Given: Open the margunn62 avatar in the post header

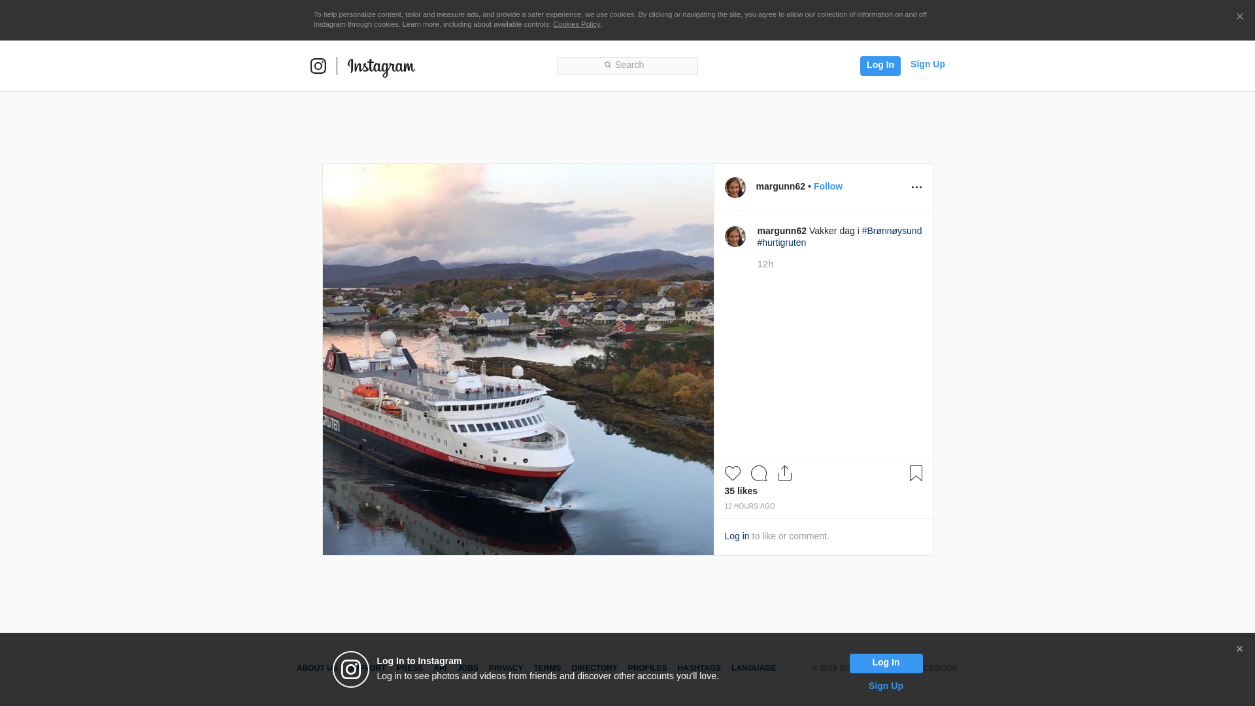Looking at the screenshot, I should [735, 188].
